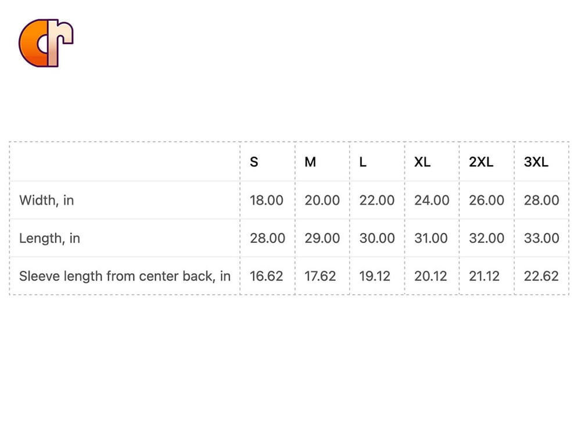This screenshot has width=581, height=436.
Task: Select the 19.12 sleeve length value
Action: pyautogui.click(x=375, y=276)
